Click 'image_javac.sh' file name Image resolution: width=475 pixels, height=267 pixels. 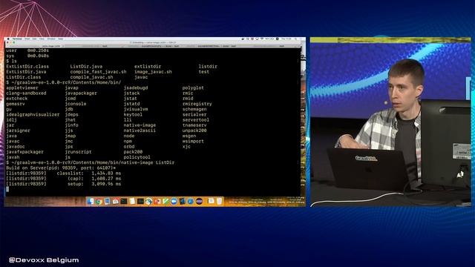pyautogui.click(x=153, y=72)
